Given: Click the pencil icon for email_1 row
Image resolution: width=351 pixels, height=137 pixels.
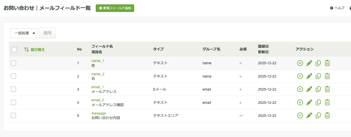Looking at the screenshot, I should (x=309, y=89).
